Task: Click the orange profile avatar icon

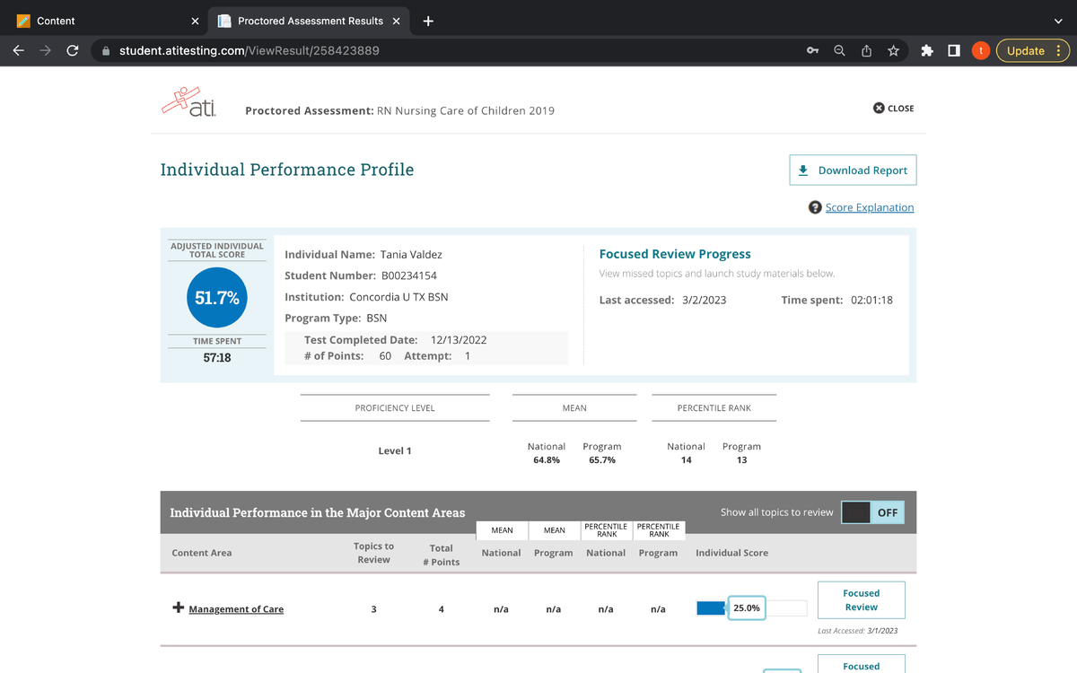Action: 980,50
